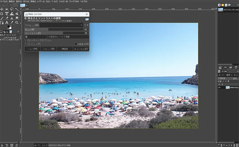This screenshot has height=147, width=239.
Task: Select the Text tool
Action: (x=7, y=23)
